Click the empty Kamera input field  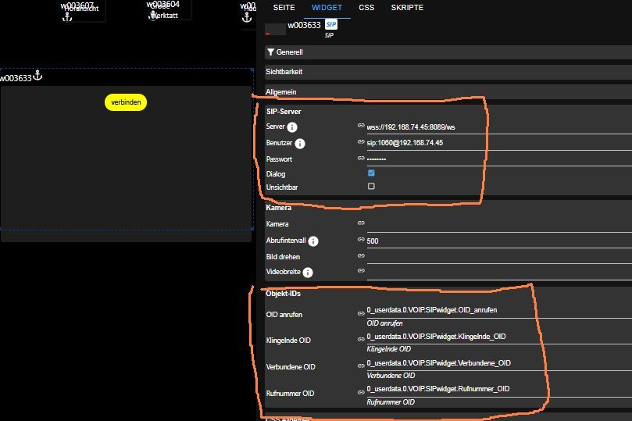coord(499,225)
